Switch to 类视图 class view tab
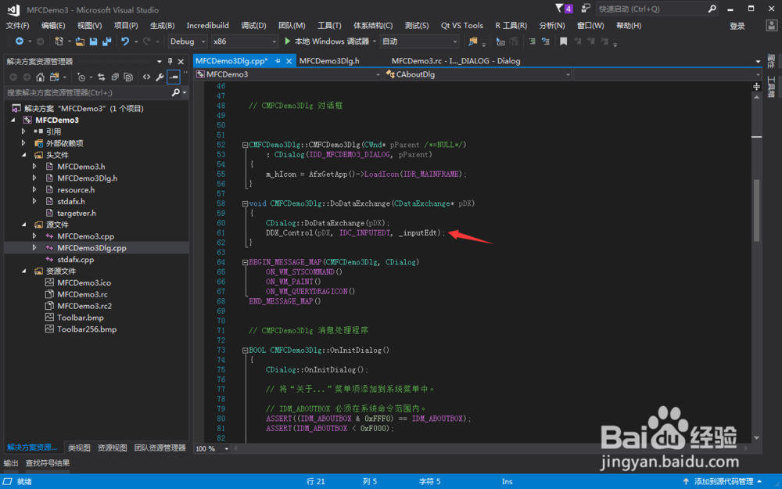 pyautogui.click(x=79, y=448)
